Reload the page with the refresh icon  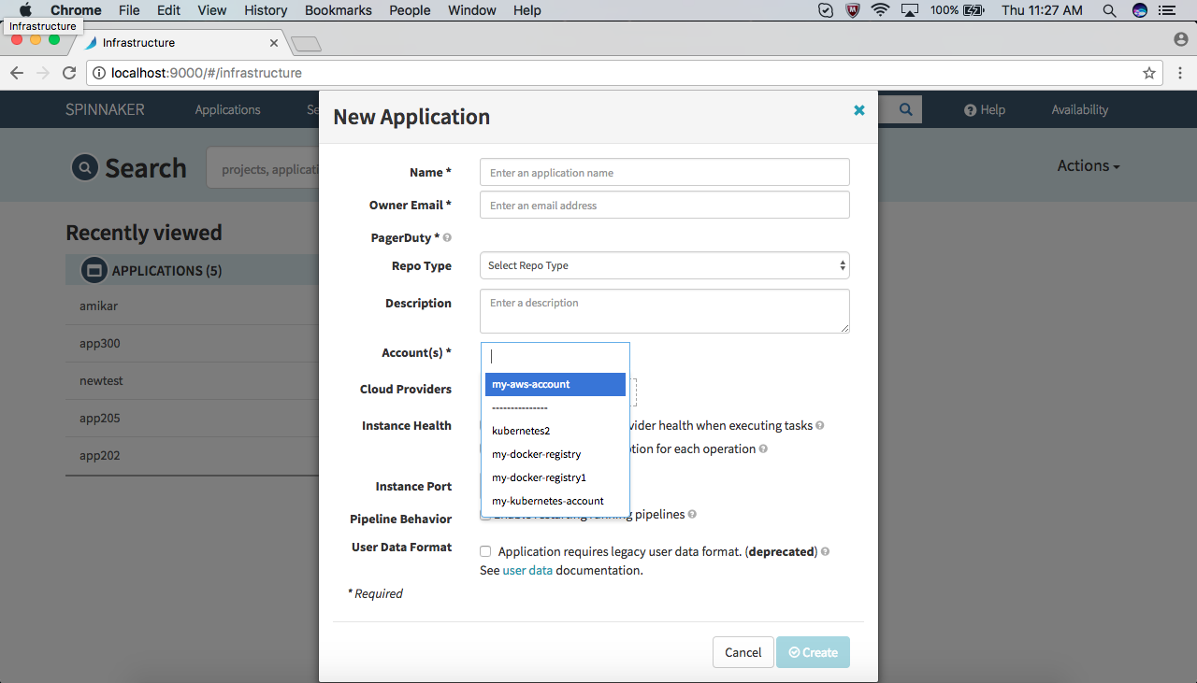69,73
